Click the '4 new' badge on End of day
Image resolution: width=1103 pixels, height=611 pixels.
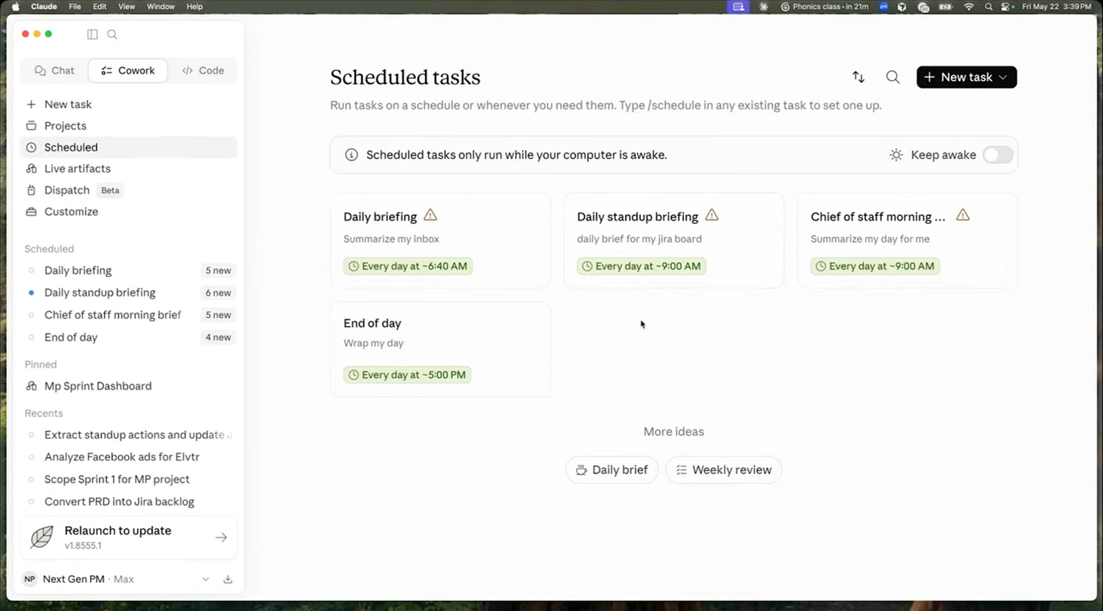point(218,338)
